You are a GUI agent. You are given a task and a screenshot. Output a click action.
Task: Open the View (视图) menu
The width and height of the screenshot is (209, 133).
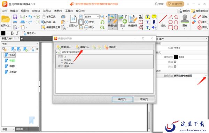tap(25, 11)
